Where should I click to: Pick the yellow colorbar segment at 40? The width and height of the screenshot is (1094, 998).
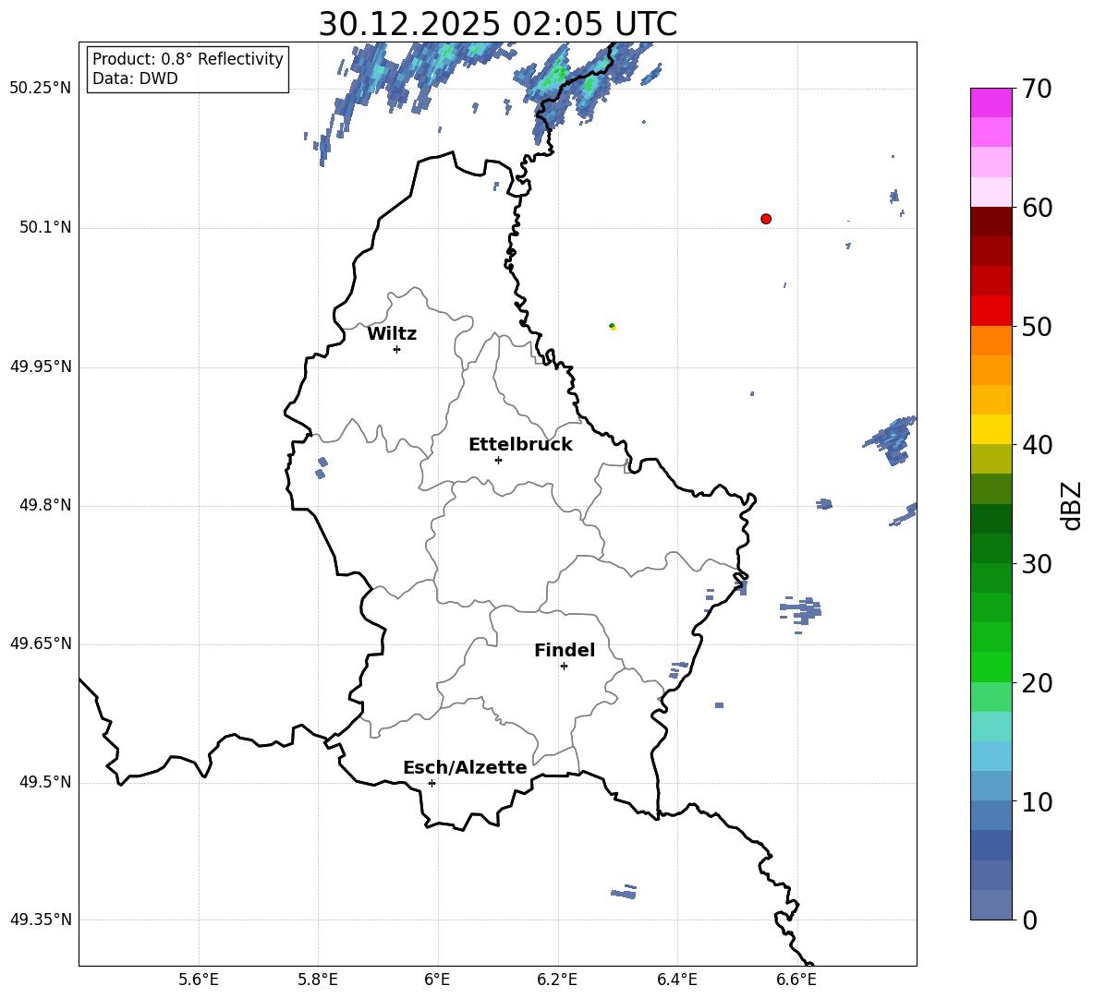tap(991, 429)
